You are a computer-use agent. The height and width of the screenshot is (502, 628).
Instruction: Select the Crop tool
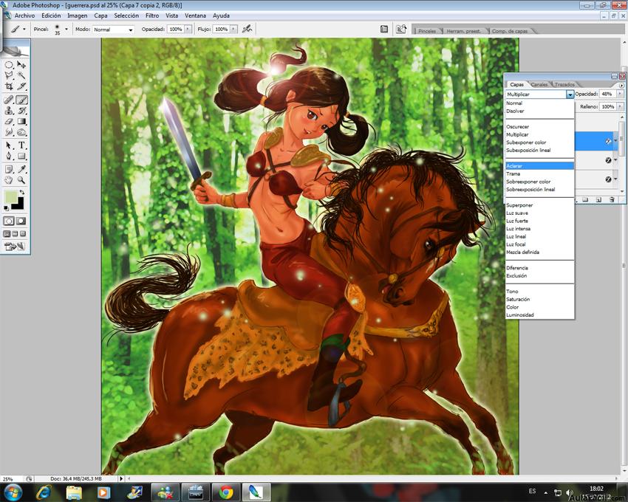9,86
